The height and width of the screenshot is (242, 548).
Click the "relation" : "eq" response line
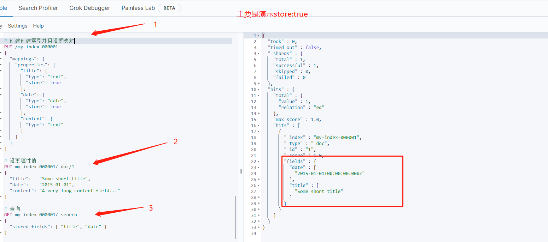tap(301, 108)
